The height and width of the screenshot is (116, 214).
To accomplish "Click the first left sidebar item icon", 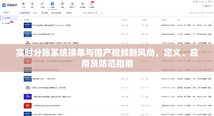I will (x=3, y=13).
